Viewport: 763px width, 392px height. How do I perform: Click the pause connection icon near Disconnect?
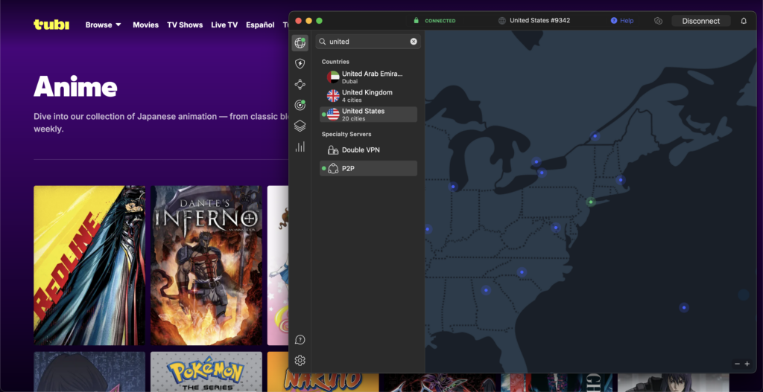pyautogui.click(x=658, y=21)
